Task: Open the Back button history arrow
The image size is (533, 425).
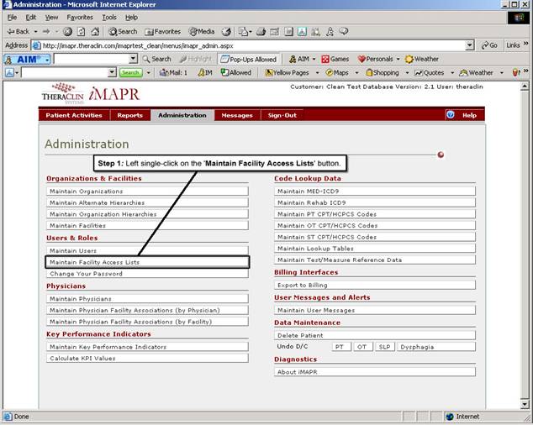Action: pos(35,32)
